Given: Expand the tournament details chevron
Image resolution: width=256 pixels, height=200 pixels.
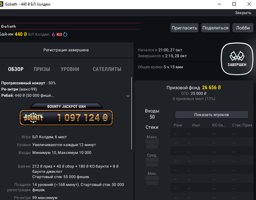Looking at the screenshot, I should 128,96.
